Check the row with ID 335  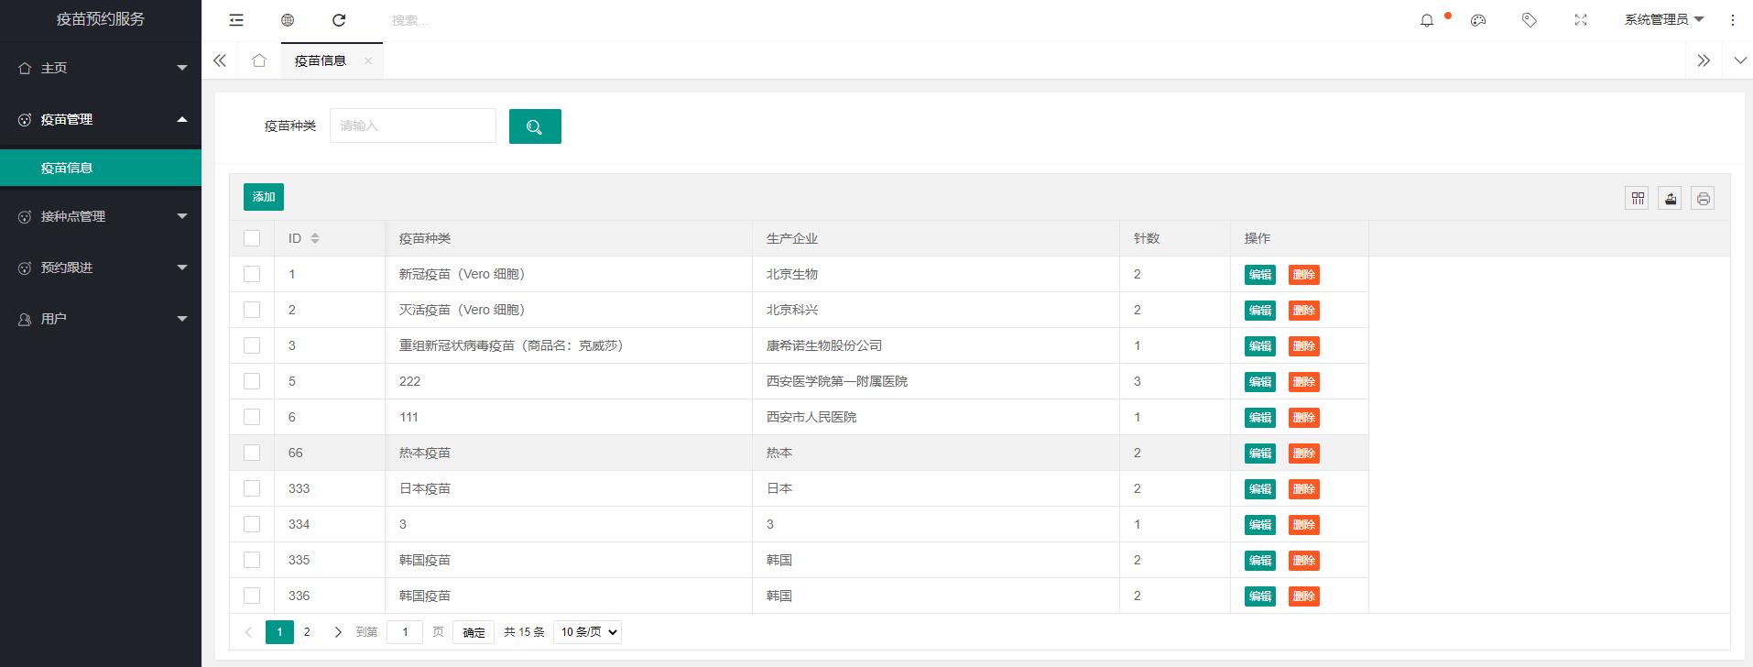point(252,560)
